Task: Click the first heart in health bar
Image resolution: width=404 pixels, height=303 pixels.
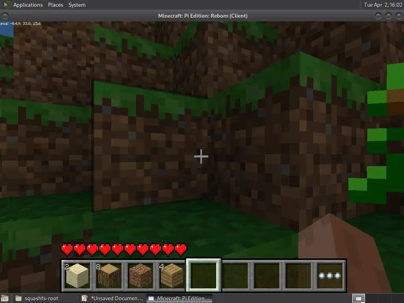Action: [x=67, y=249]
